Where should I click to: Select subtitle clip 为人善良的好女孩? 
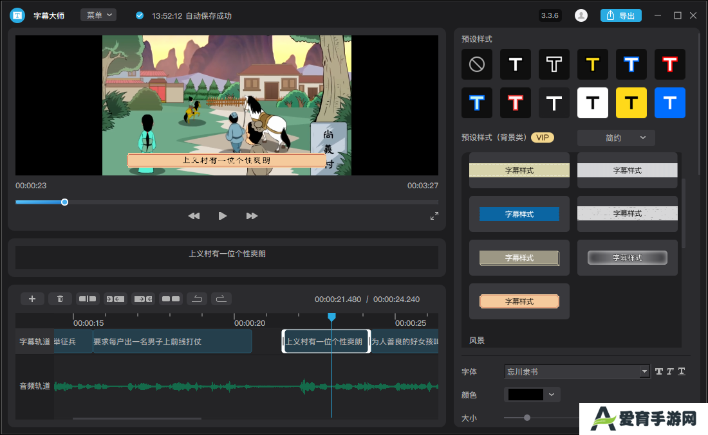tap(405, 341)
